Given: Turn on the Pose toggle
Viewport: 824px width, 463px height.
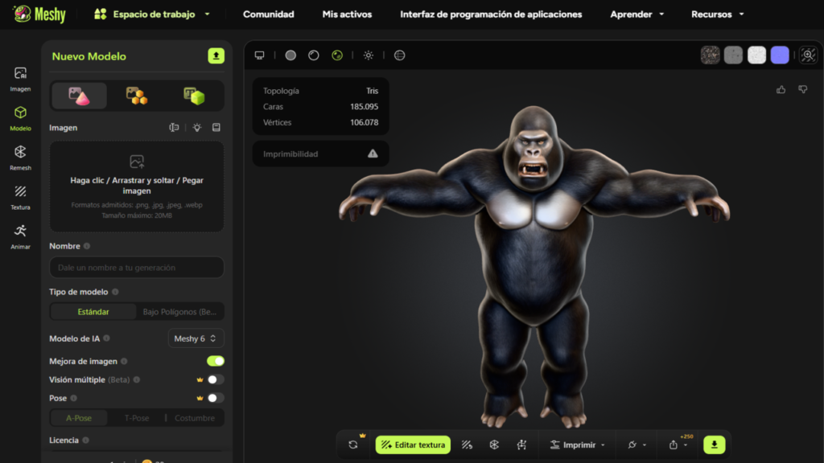Looking at the screenshot, I should pos(215,398).
